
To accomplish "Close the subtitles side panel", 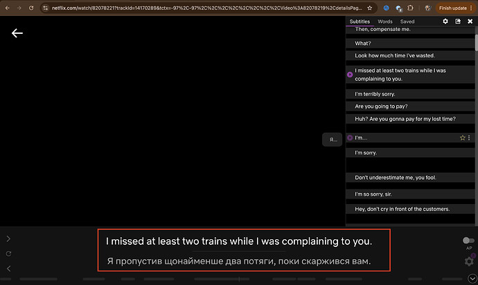I will (x=470, y=21).
